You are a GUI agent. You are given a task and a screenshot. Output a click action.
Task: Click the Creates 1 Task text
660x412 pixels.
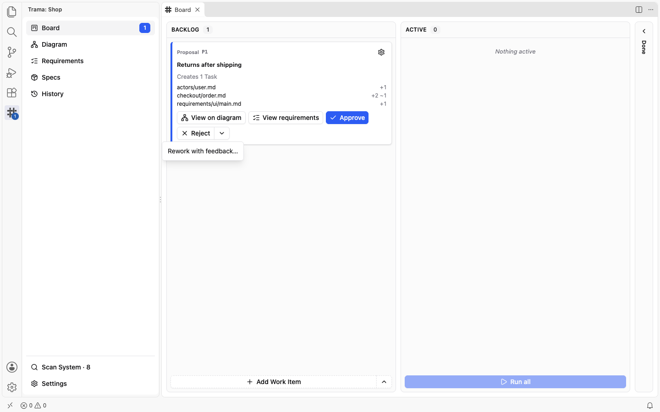pos(197,76)
